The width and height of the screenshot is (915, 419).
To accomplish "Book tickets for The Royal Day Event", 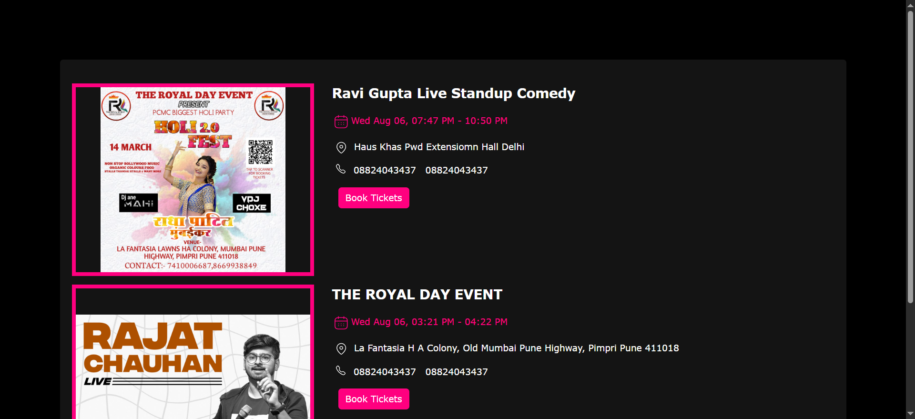I will click(x=374, y=399).
